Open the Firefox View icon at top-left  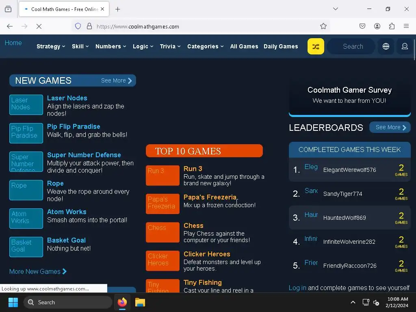coord(8,9)
